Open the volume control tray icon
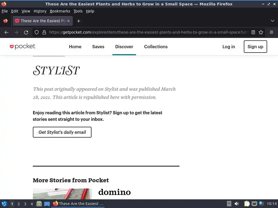The image size is (278, 208). (x=237, y=204)
